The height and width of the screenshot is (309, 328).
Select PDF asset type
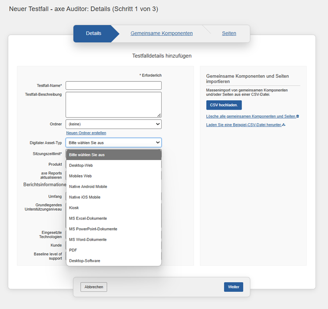point(73,250)
